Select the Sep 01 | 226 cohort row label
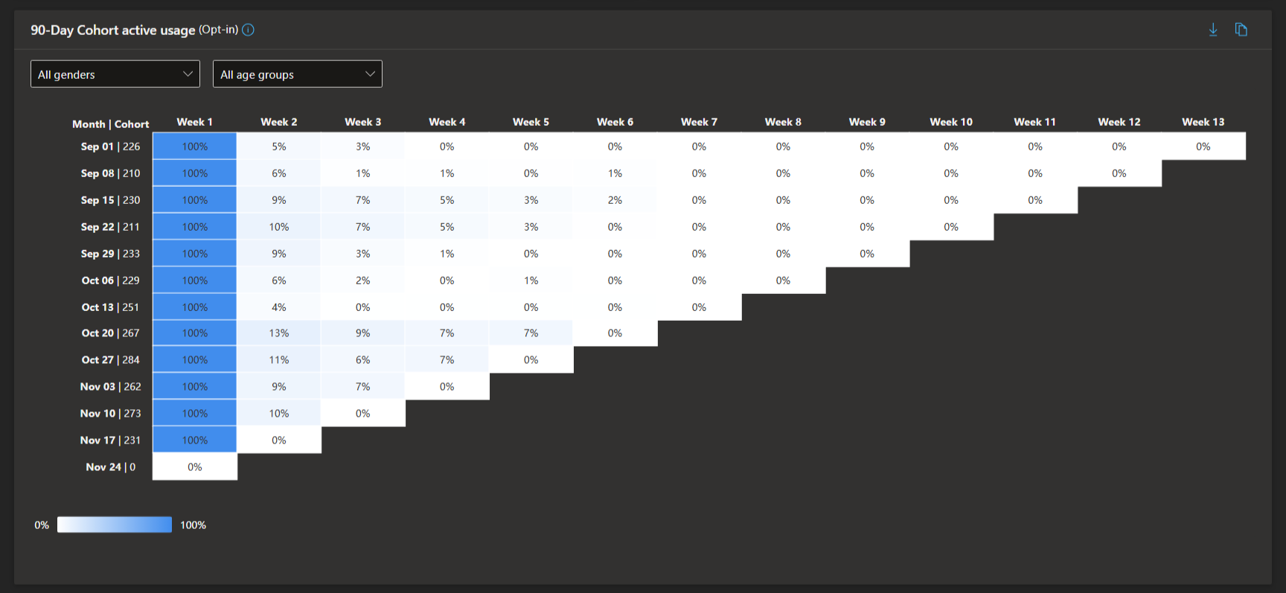 [x=110, y=147]
